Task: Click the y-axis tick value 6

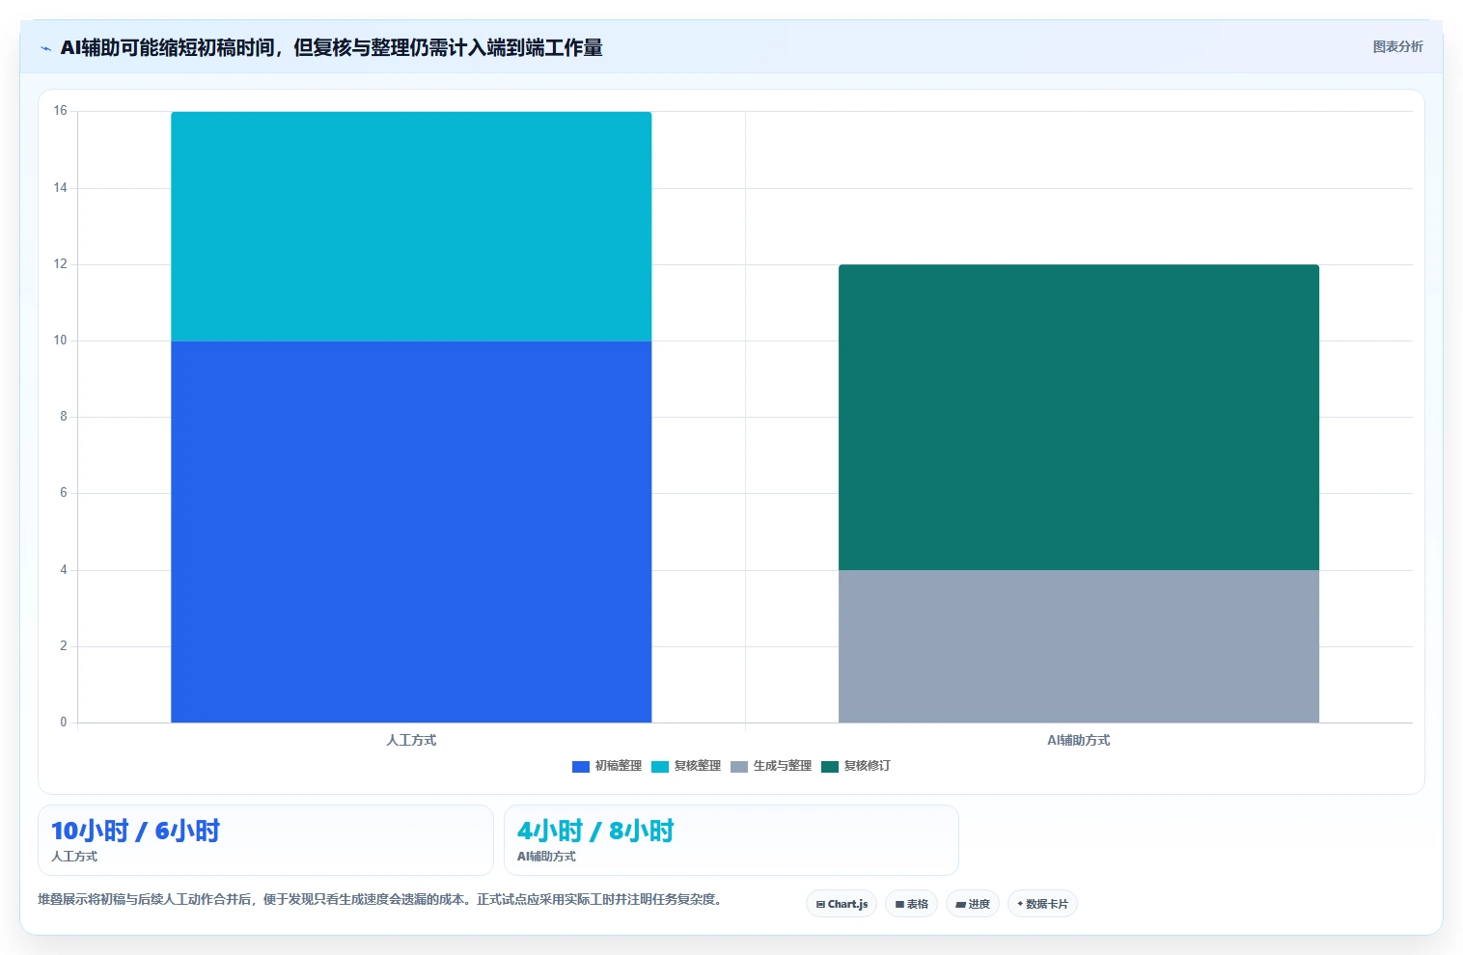Action: [x=64, y=493]
